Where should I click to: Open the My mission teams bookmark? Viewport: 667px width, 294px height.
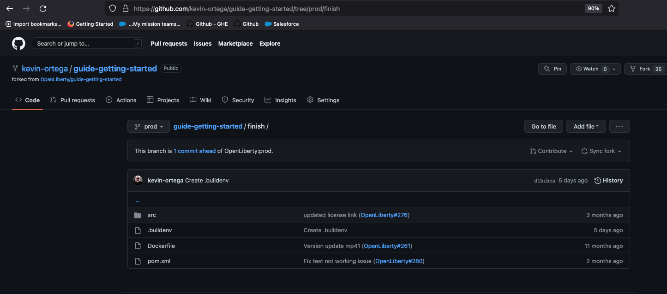pyautogui.click(x=150, y=24)
